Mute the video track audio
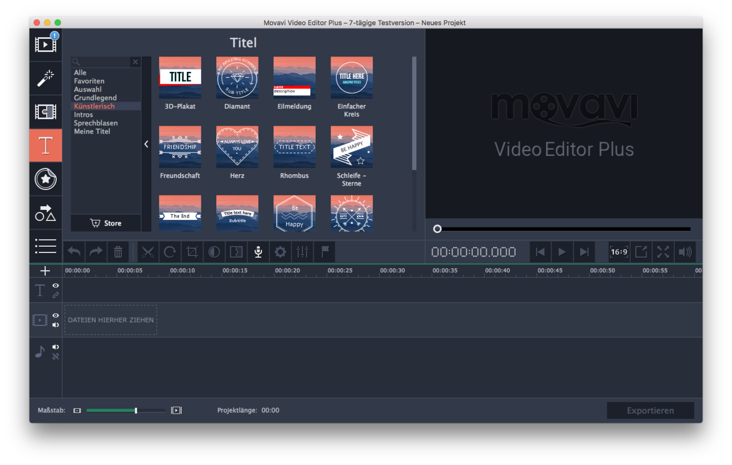Screen dimensions: 732x465 coord(56,325)
